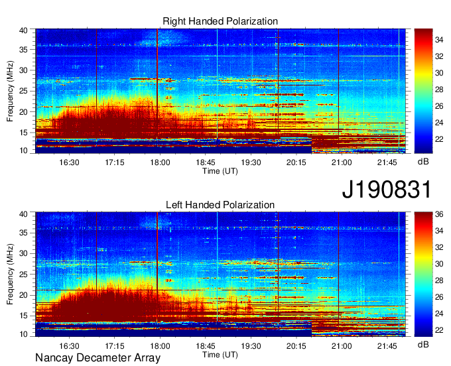Click the dB unit under Left Handed colorbar
Image resolution: width=451 pixels, height=366 pixels.
423,344
